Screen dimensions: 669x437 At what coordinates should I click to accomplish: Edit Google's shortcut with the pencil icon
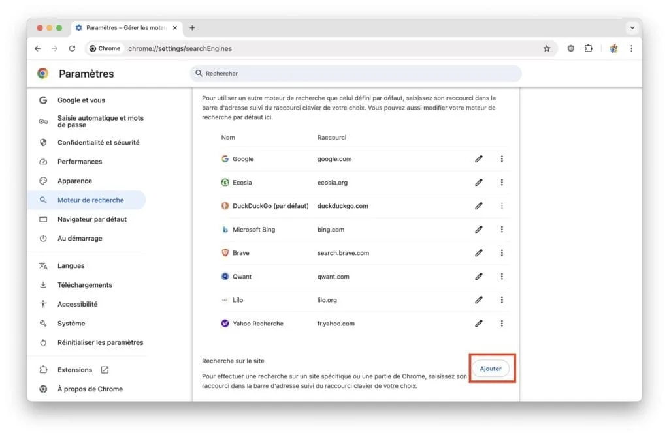point(479,158)
